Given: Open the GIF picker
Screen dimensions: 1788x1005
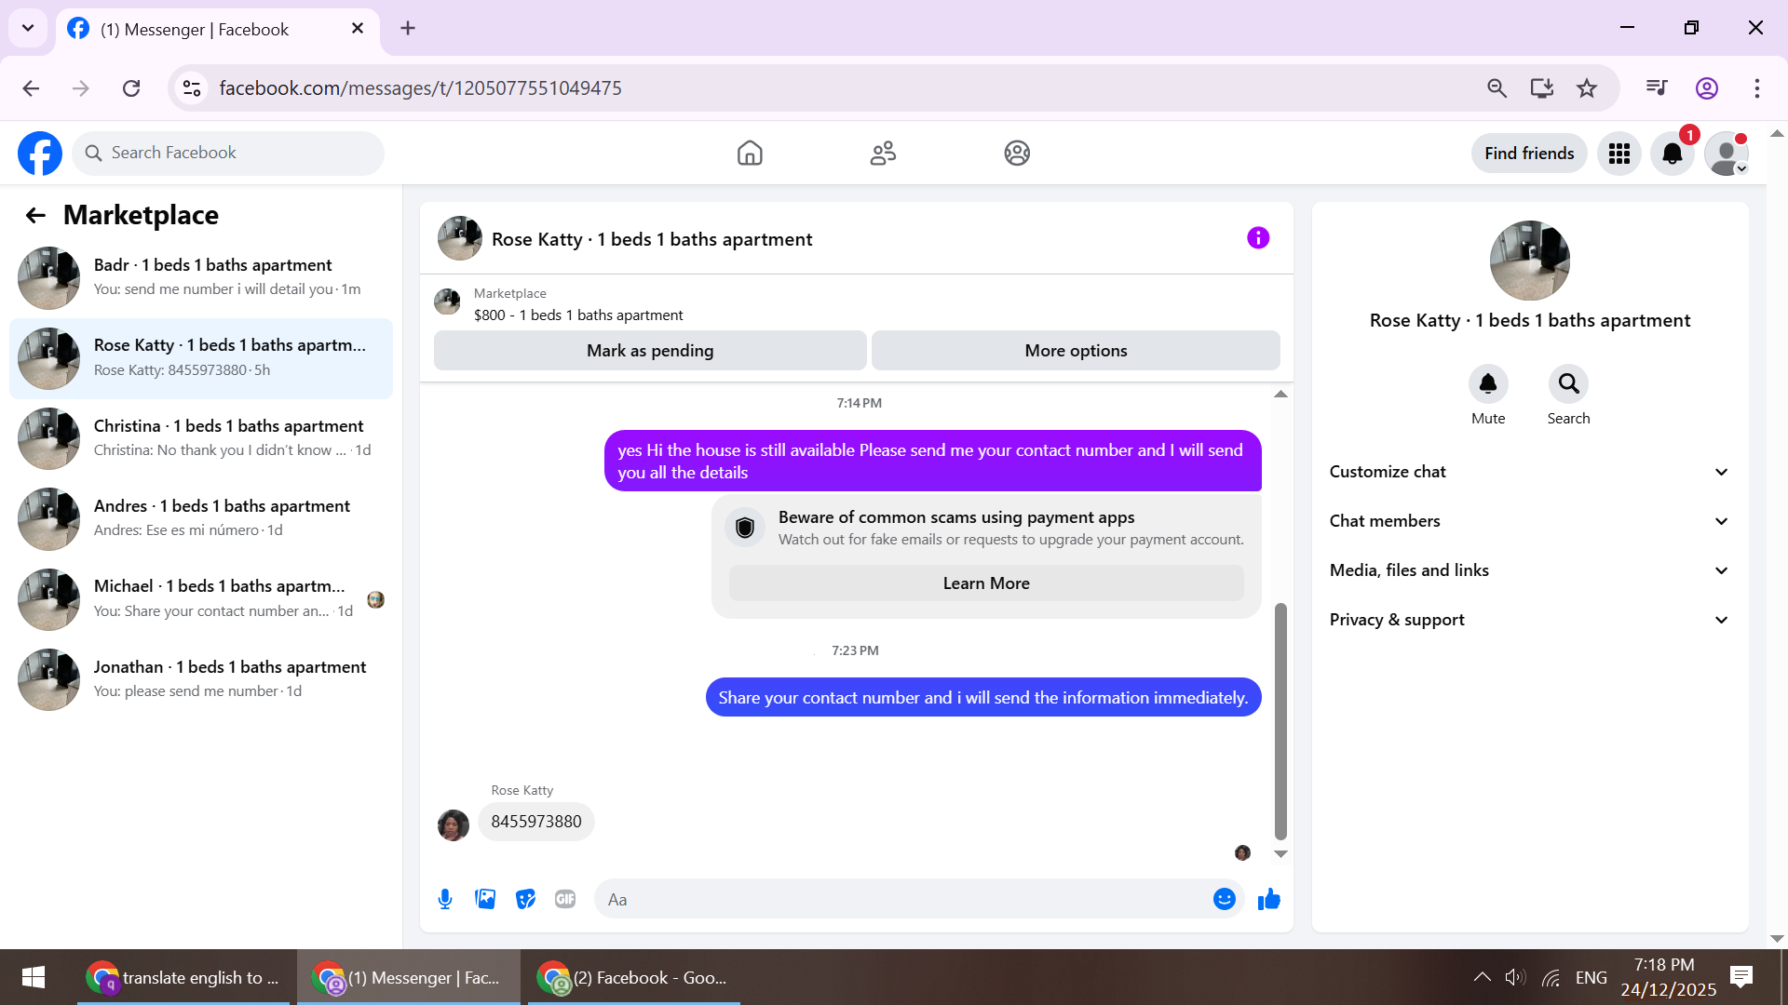Looking at the screenshot, I should (565, 899).
